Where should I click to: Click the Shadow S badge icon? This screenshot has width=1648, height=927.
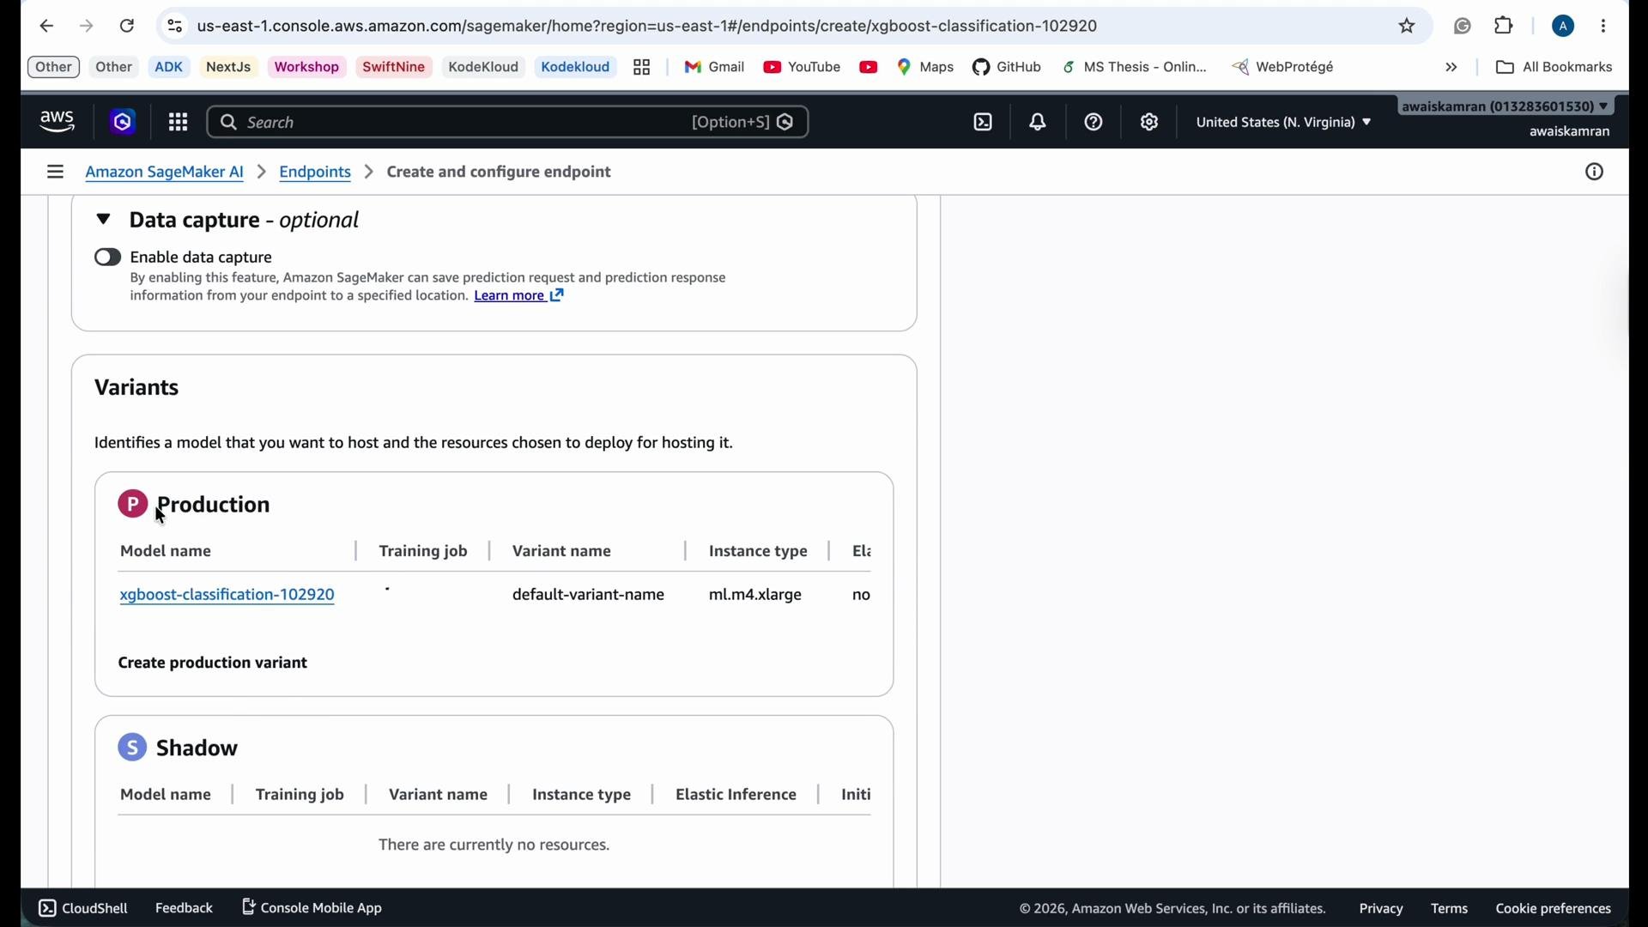pyautogui.click(x=132, y=748)
